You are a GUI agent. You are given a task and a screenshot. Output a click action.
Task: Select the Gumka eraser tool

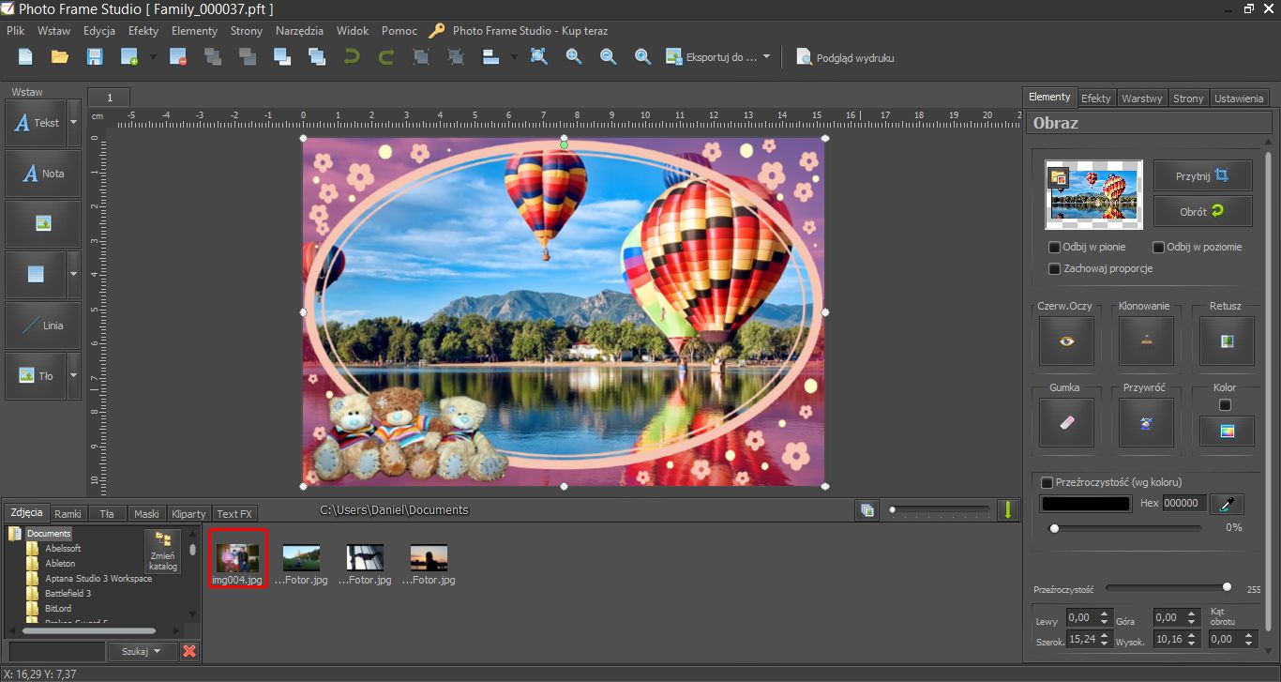coord(1066,423)
